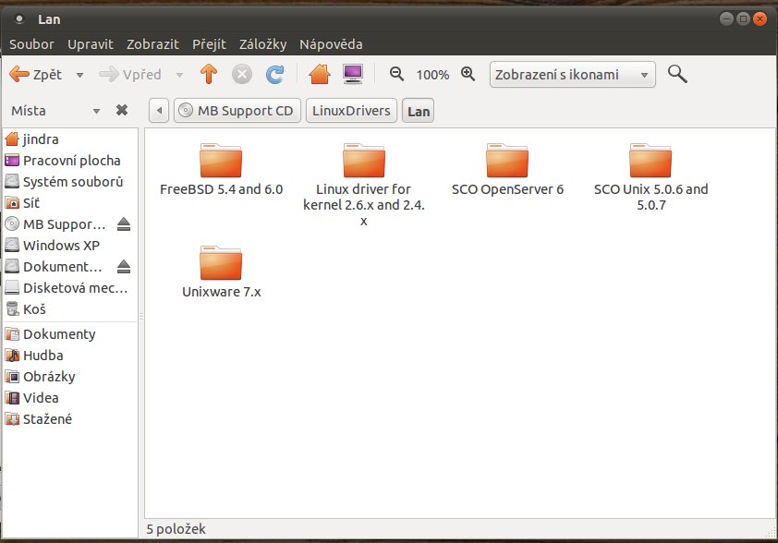Click the search magnifier icon
Image resolution: width=778 pixels, height=543 pixels.
pyautogui.click(x=676, y=74)
